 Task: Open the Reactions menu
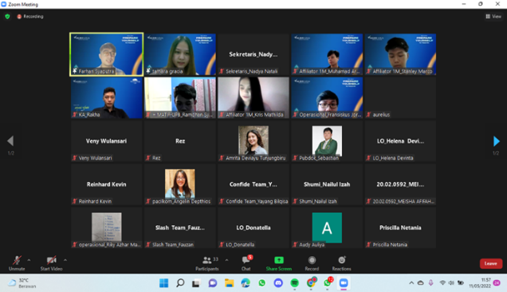tap(341, 262)
